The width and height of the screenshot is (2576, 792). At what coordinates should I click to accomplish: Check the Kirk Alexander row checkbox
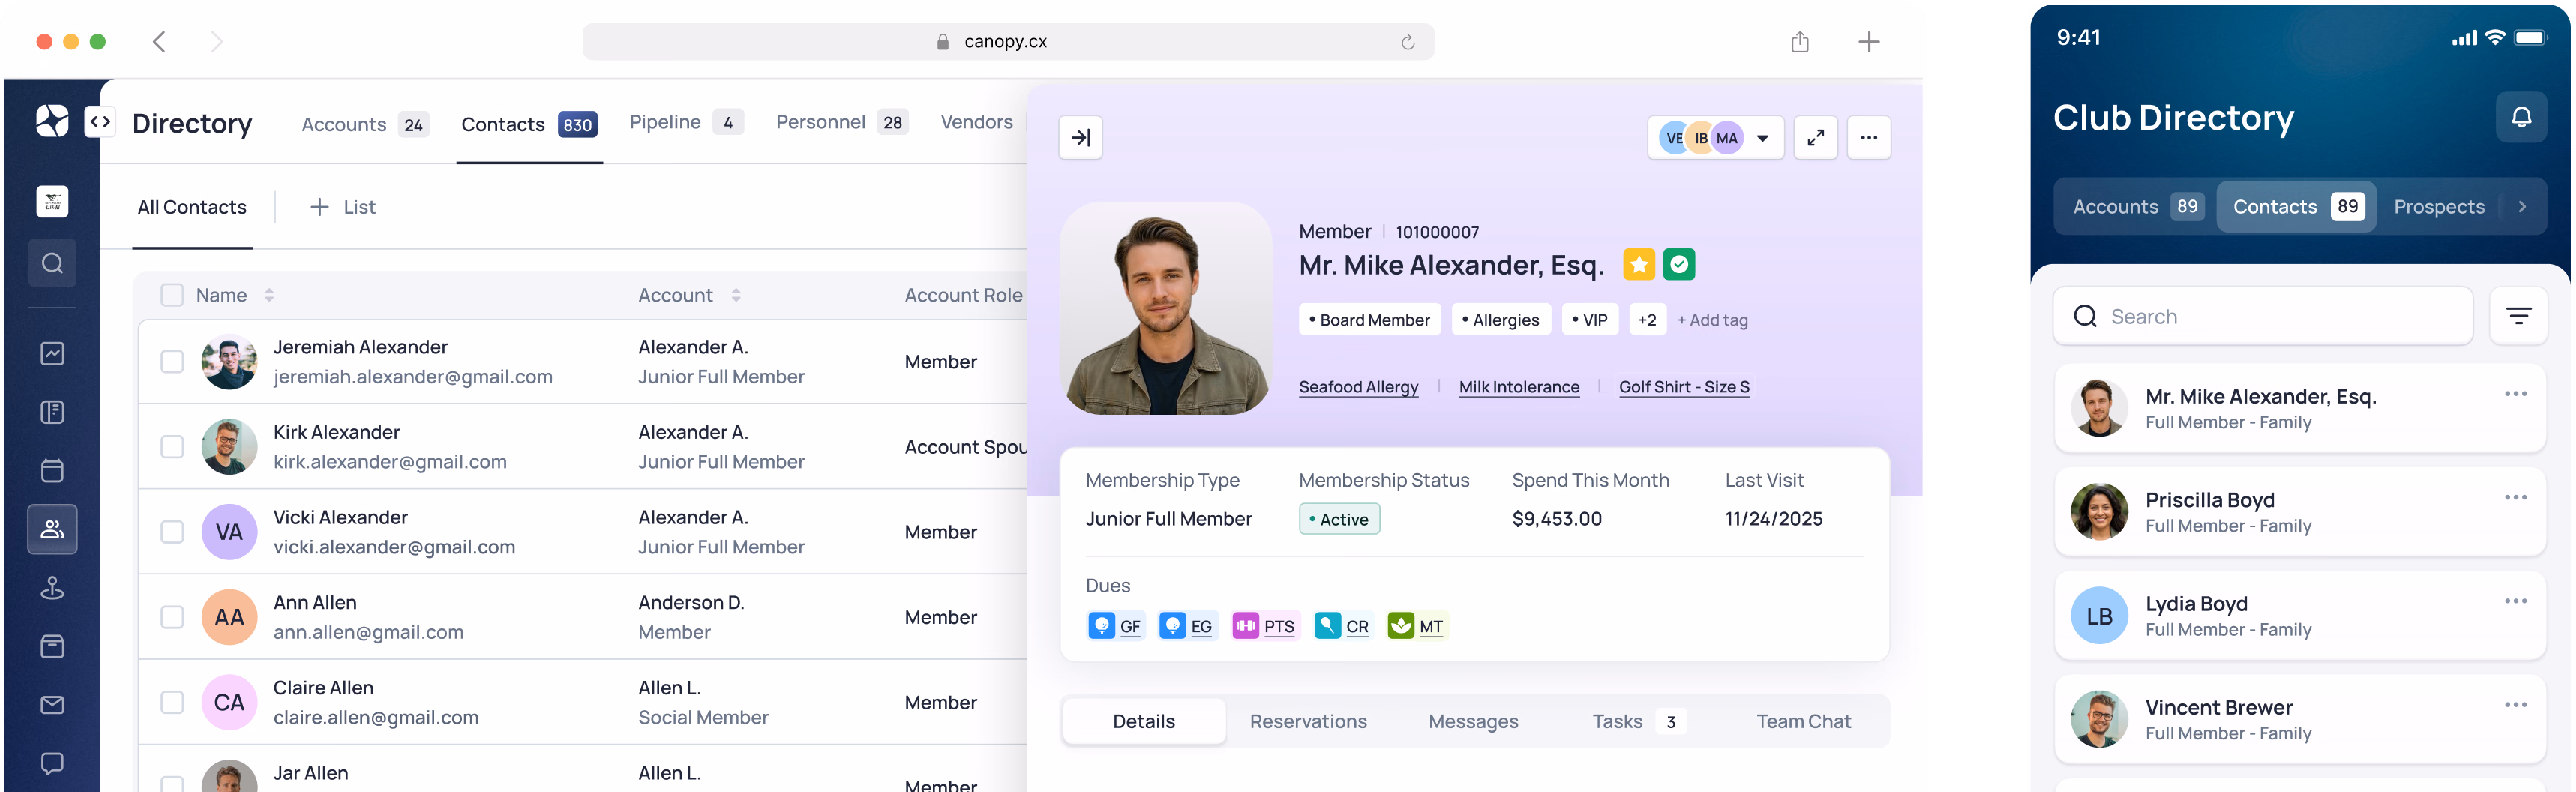coord(172,446)
